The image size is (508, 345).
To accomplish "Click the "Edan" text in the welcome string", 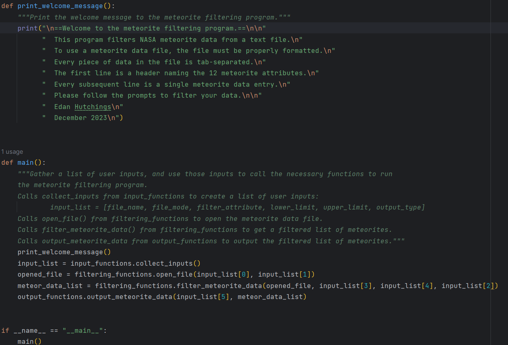I will tap(62, 107).
